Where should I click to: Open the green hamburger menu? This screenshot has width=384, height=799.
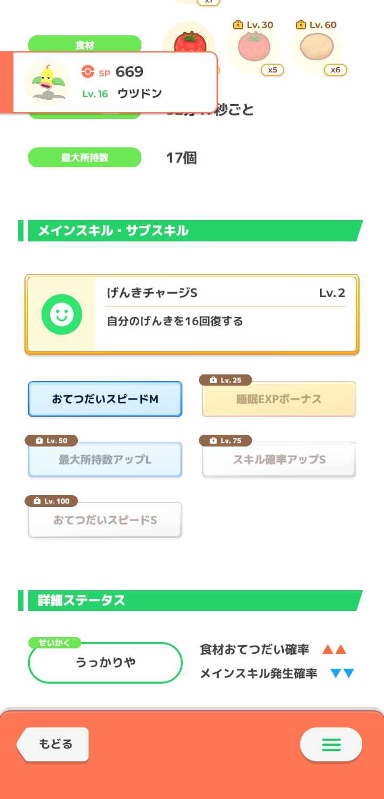point(331,744)
